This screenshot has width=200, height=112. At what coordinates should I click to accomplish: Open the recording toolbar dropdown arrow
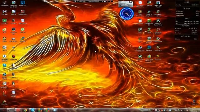tap(102, 1)
